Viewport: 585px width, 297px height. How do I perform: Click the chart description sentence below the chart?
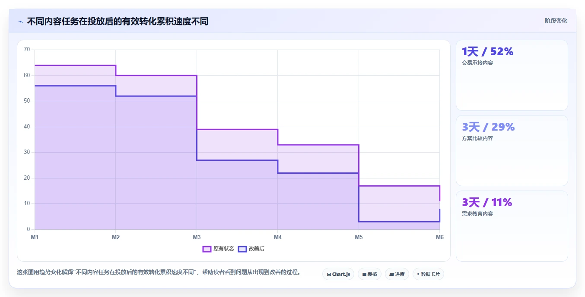[x=159, y=272]
